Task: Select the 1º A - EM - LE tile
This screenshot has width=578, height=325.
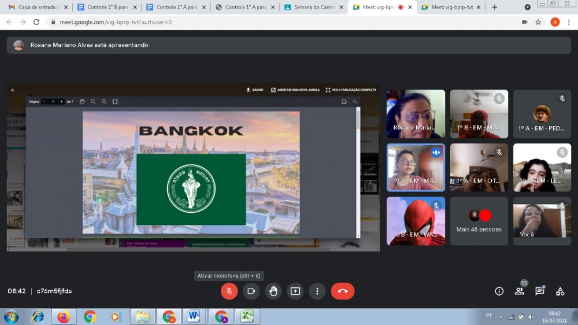Action: click(542, 168)
